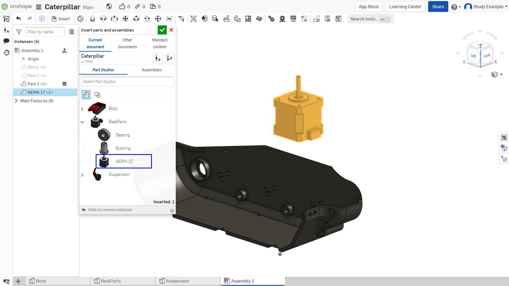Open the insert dialog help icon

point(172,211)
